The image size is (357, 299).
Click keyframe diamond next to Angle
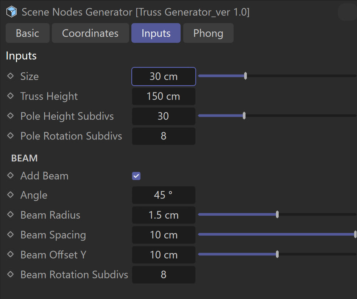tap(10, 195)
